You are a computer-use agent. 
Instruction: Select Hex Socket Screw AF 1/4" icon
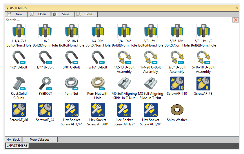pyautogui.click(x=72, y=110)
